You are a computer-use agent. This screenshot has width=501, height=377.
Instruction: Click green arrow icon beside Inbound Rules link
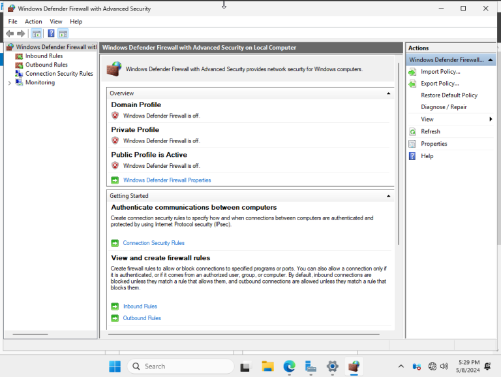115,306
